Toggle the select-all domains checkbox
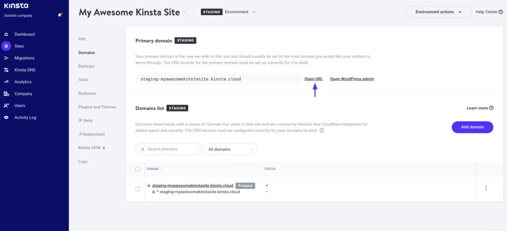The height and width of the screenshot is (231, 507). tap(138, 169)
